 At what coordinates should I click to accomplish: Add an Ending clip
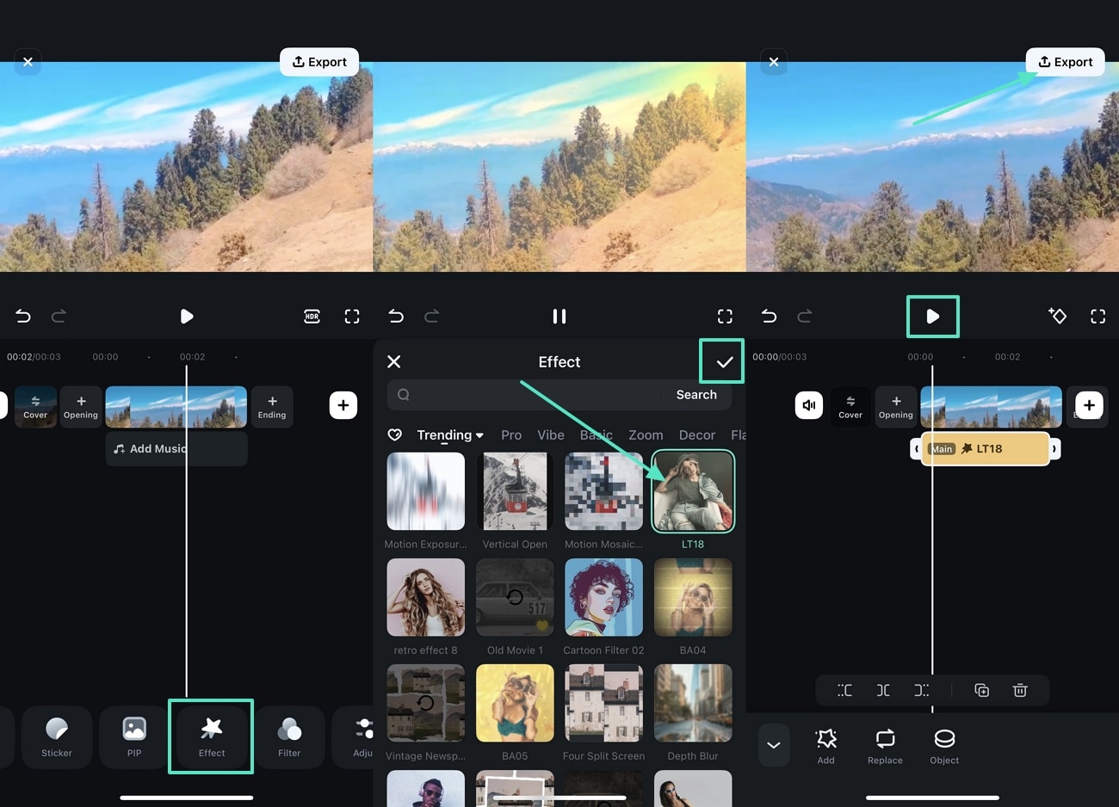coord(272,407)
